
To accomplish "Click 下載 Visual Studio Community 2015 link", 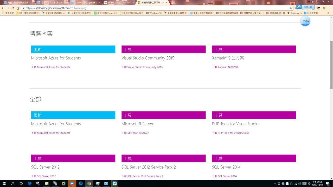I will 142,67.
